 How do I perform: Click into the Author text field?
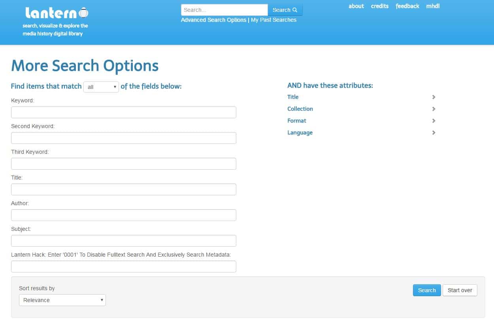pyautogui.click(x=124, y=215)
